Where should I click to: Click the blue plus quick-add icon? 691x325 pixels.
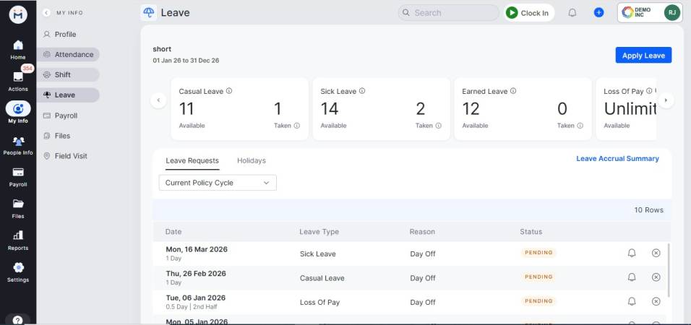coord(598,13)
